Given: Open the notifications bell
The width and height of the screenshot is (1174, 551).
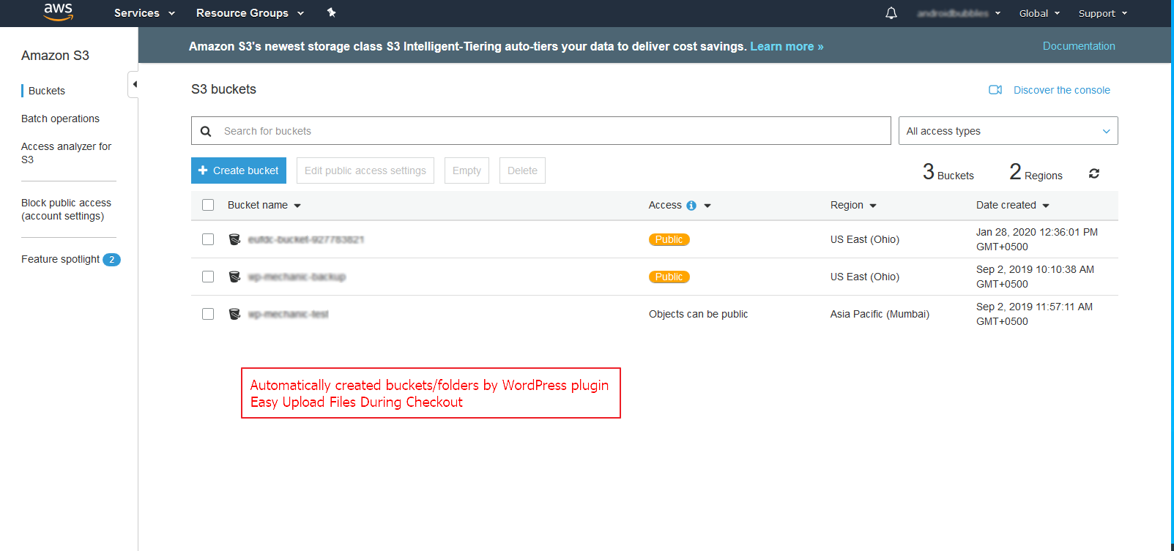Looking at the screenshot, I should (x=891, y=13).
